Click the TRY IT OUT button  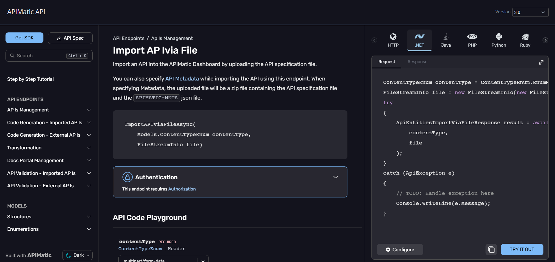[x=522, y=250]
